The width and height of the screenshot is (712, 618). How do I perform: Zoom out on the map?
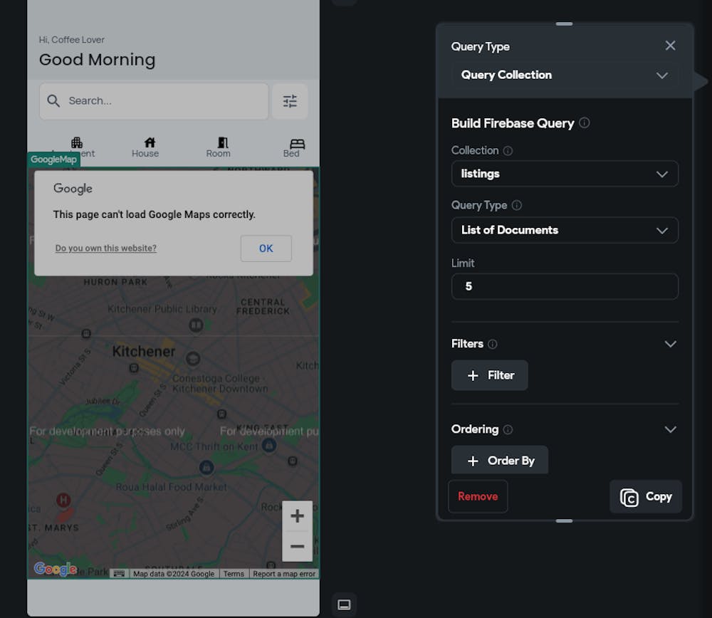(x=297, y=546)
